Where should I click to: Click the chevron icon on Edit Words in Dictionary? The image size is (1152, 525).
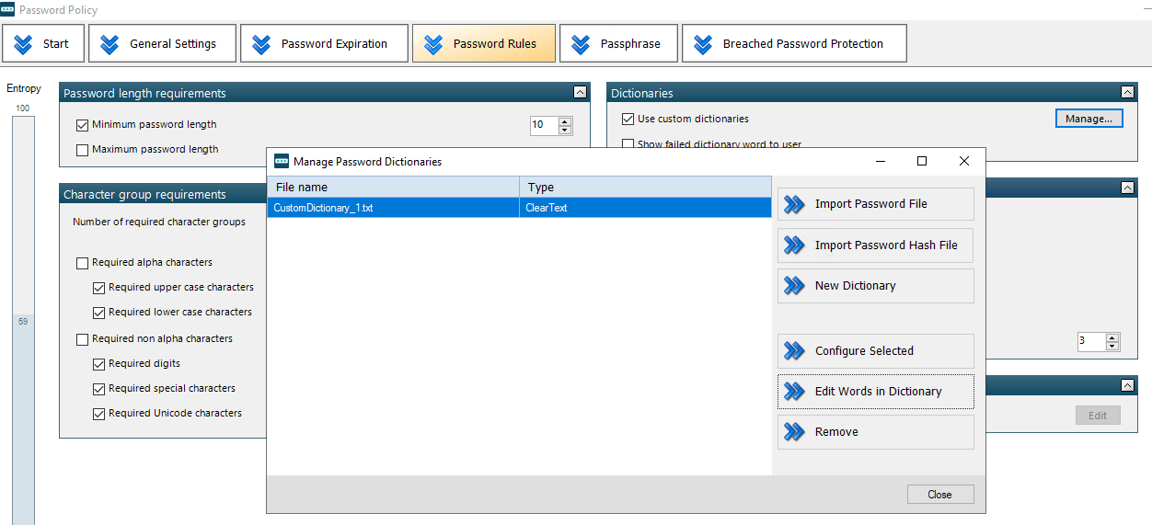pyautogui.click(x=794, y=392)
